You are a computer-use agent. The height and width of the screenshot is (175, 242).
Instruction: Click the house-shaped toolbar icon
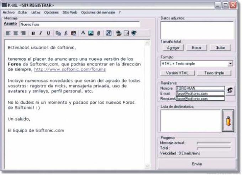(x=119, y=33)
